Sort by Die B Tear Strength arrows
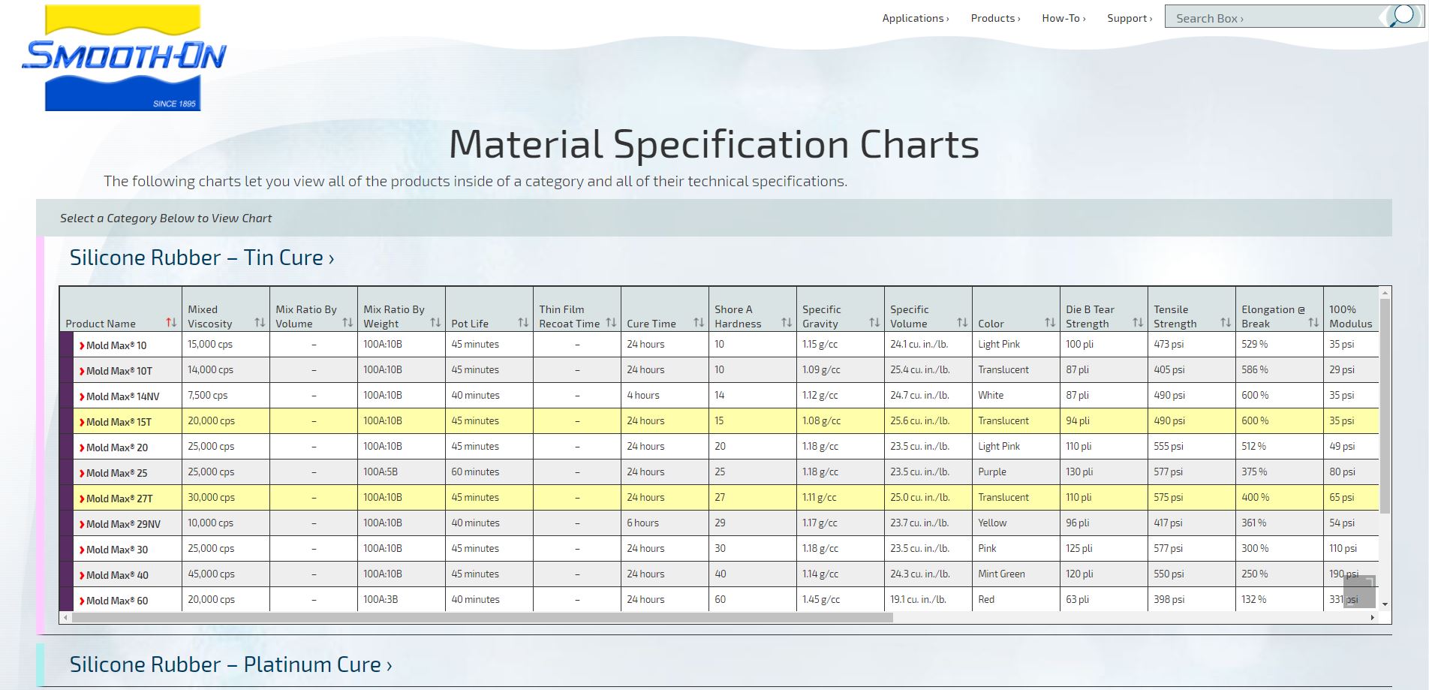 tap(1138, 323)
